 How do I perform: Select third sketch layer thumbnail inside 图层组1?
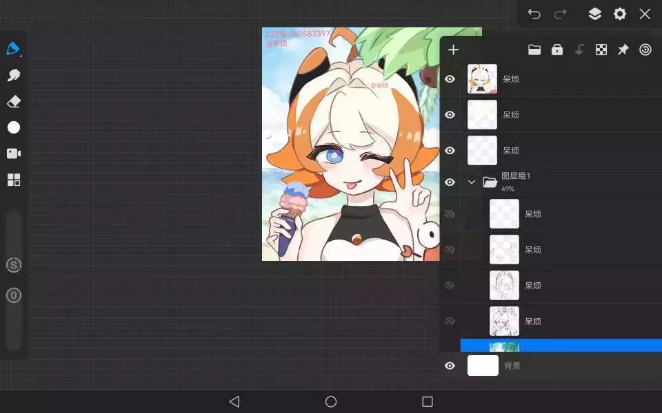click(504, 286)
